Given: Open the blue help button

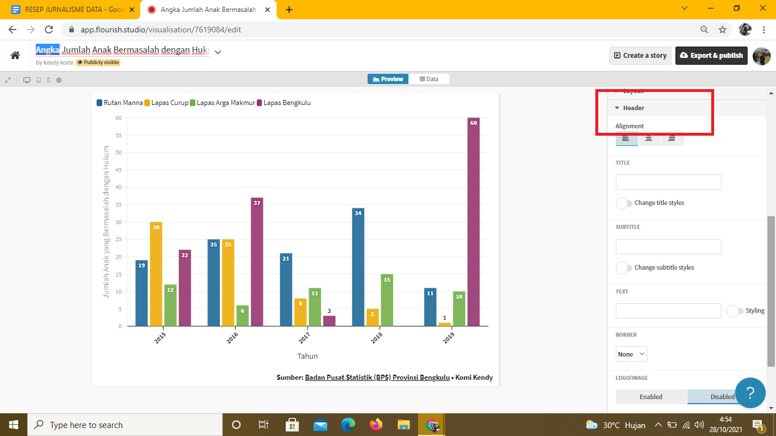Looking at the screenshot, I should click(750, 392).
